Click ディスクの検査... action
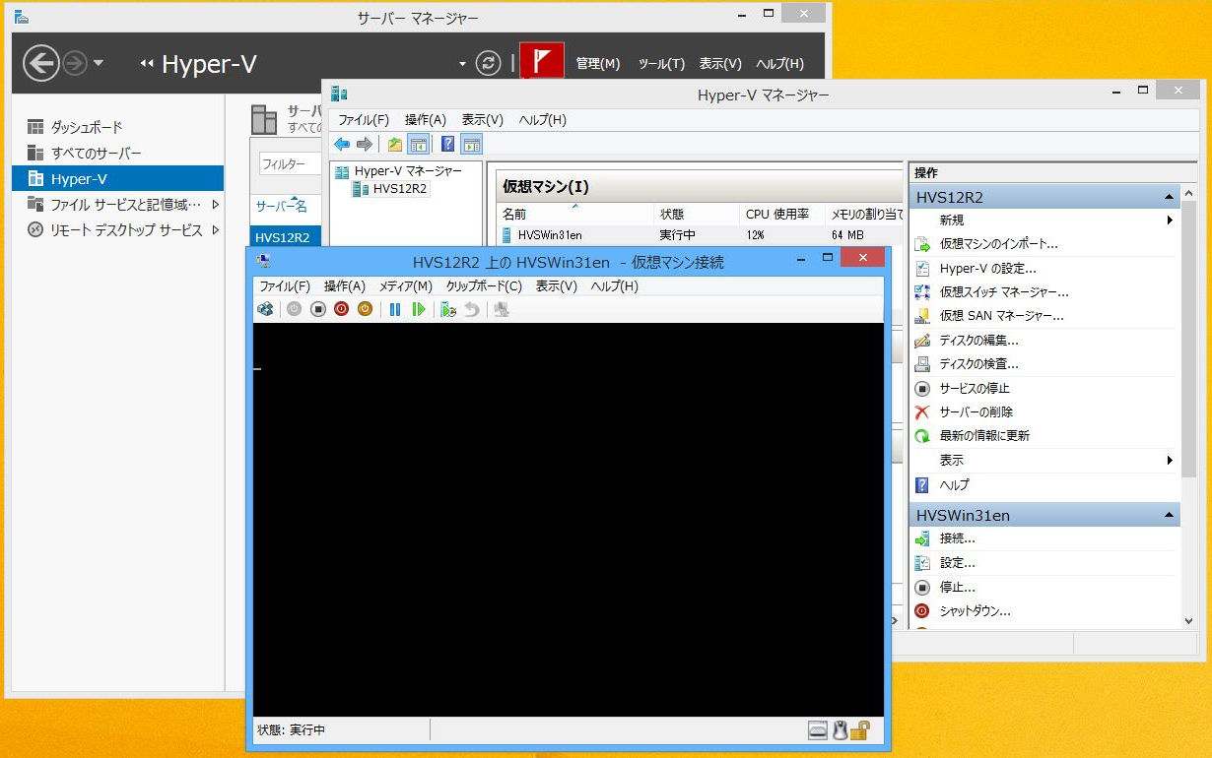Image resolution: width=1212 pixels, height=758 pixels. click(x=978, y=364)
